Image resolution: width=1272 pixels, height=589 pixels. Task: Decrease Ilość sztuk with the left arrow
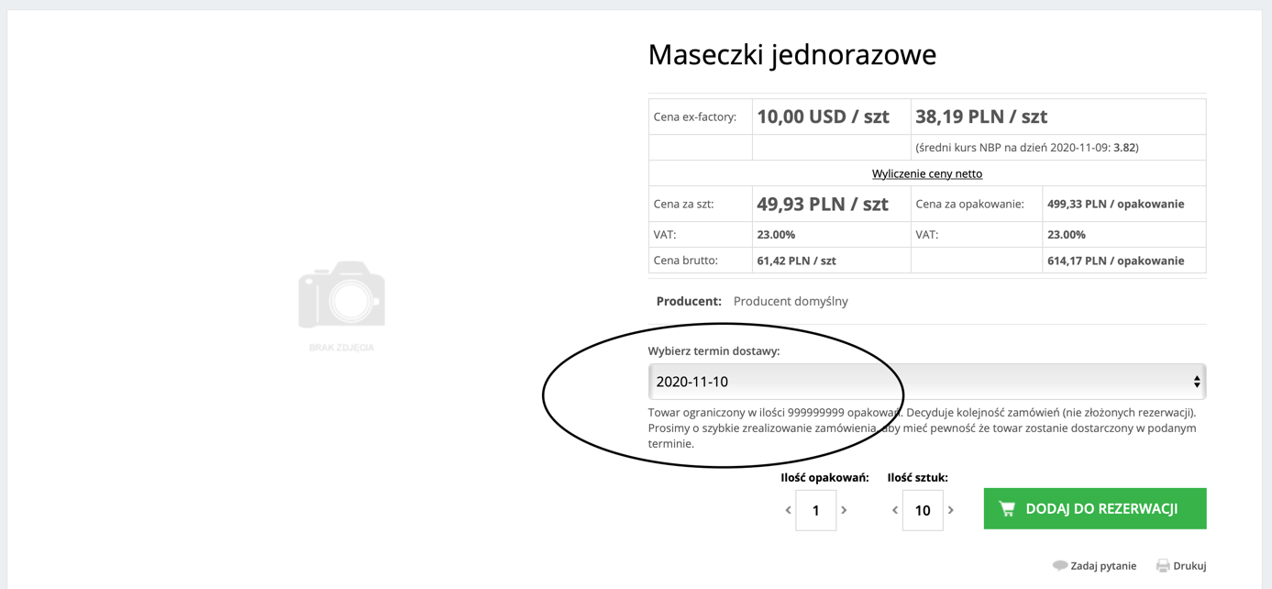[894, 510]
